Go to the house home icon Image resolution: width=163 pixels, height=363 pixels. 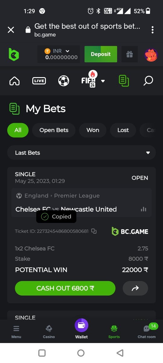(14, 81)
